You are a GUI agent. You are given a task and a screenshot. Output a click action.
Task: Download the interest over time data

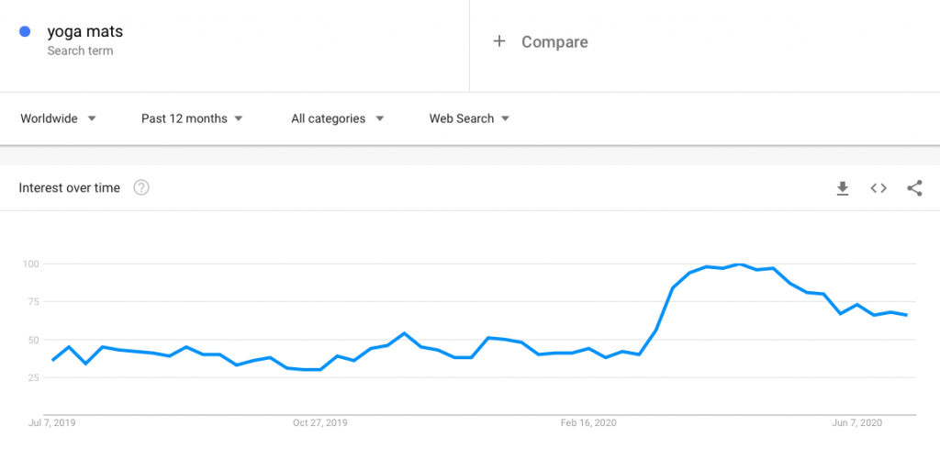[x=843, y=188]
